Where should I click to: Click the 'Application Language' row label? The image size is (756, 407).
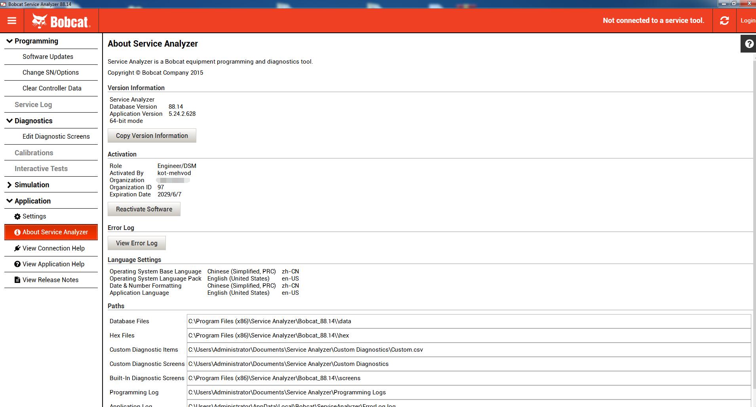click(139, 293)
